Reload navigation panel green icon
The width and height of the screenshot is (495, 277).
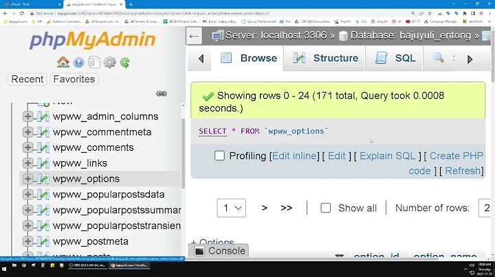124,62
